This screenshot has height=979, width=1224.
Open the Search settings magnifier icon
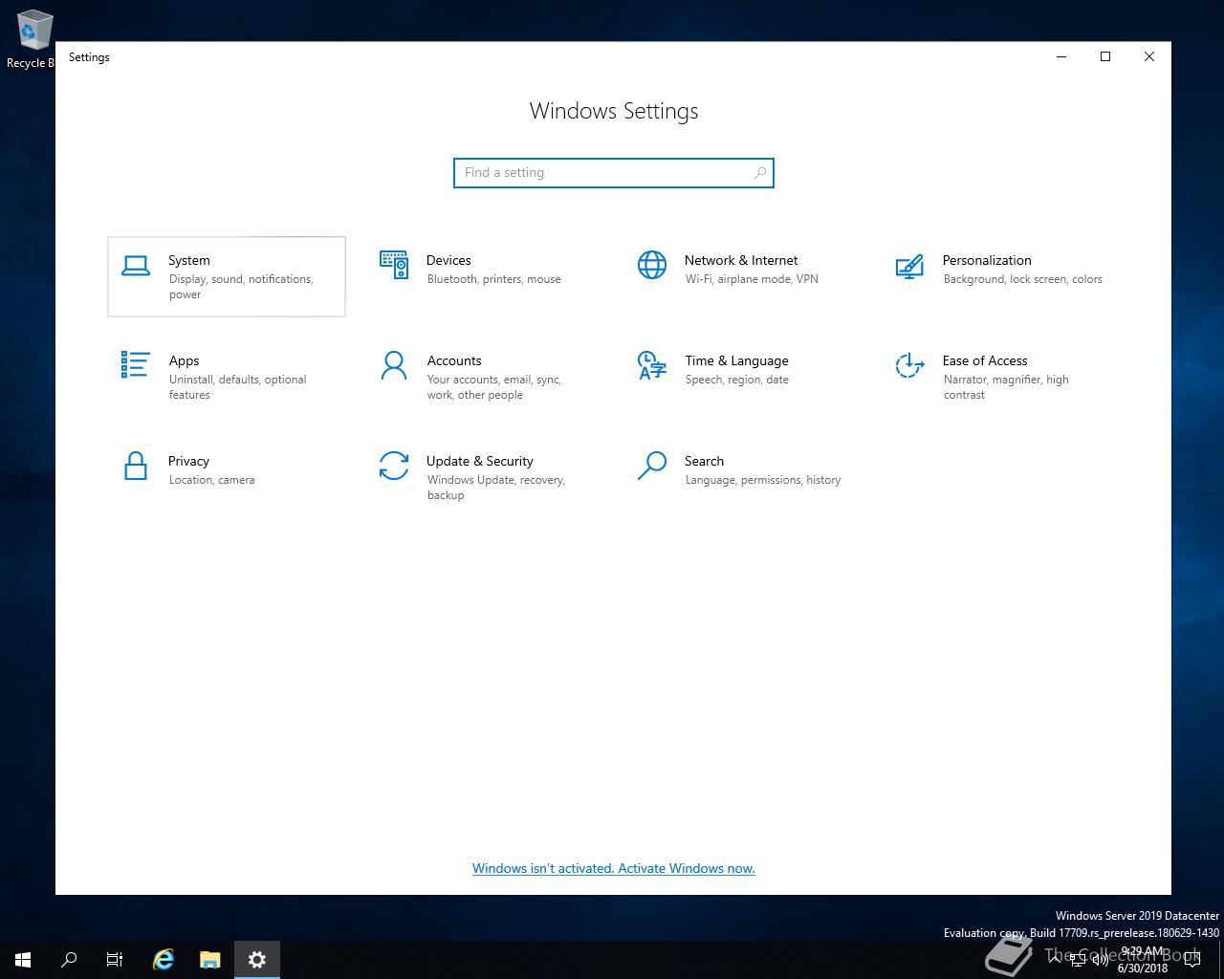coord(652,466)
